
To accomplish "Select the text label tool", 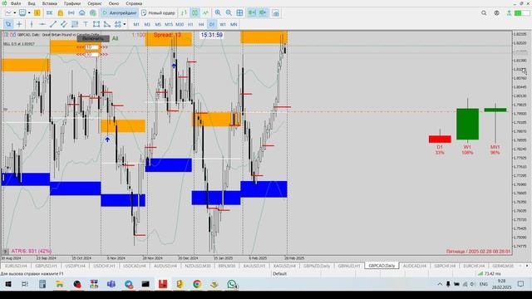I will tap(86, 24).
